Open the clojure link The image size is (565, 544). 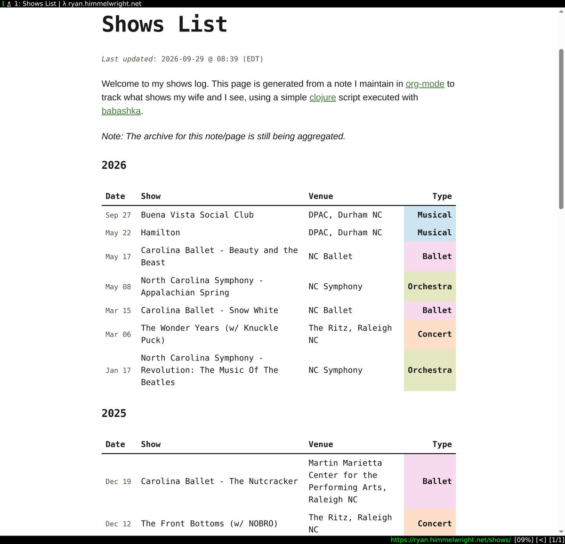pos(323,97)
